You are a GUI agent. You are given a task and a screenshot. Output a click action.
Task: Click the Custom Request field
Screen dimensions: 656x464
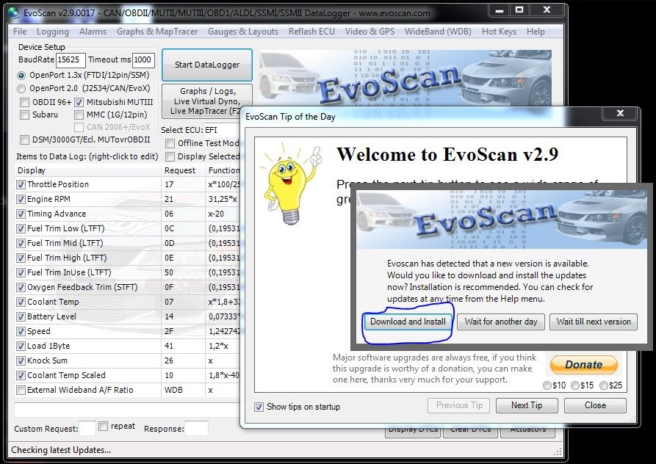[87, 429]
